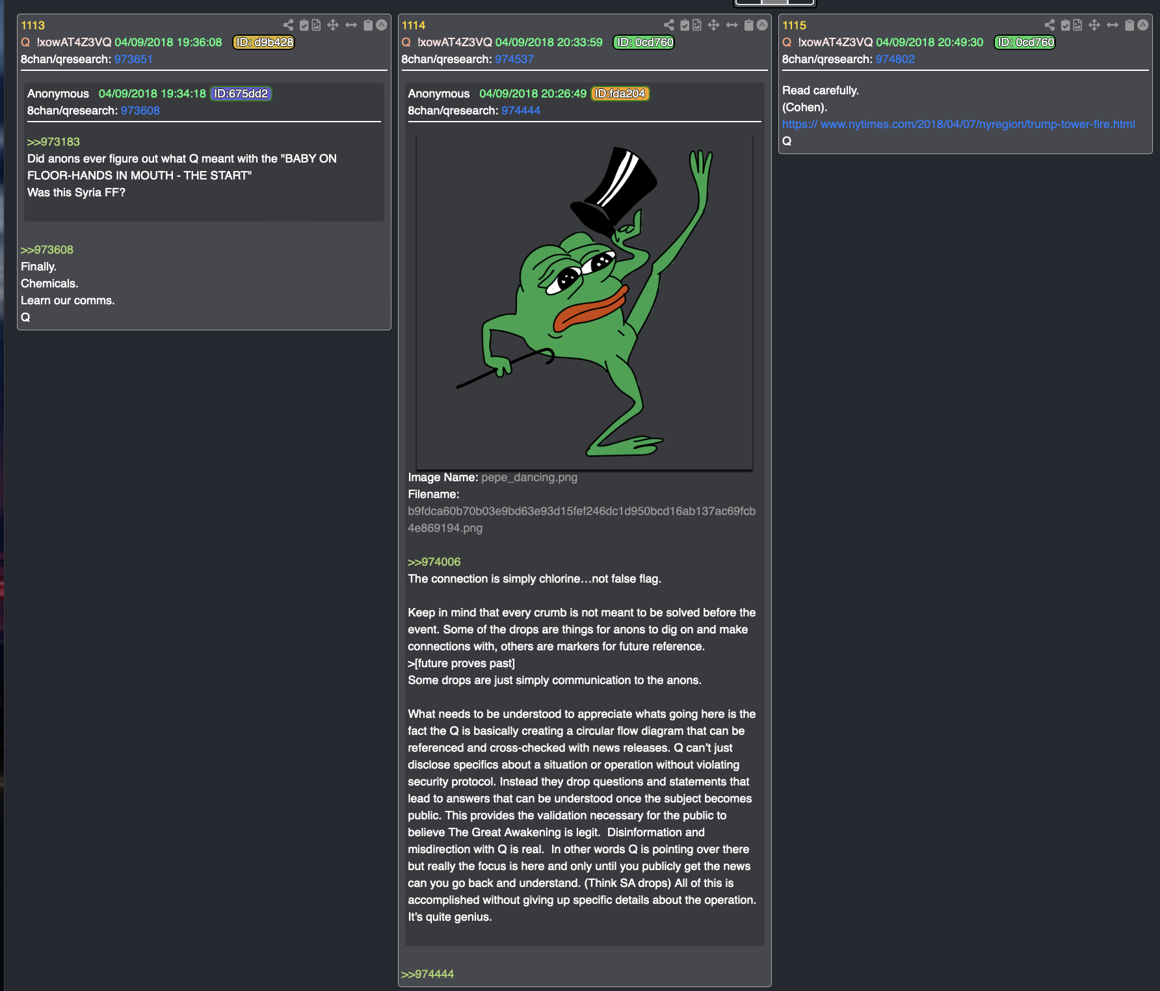Click post number 1115

click(x=794, y=25)
